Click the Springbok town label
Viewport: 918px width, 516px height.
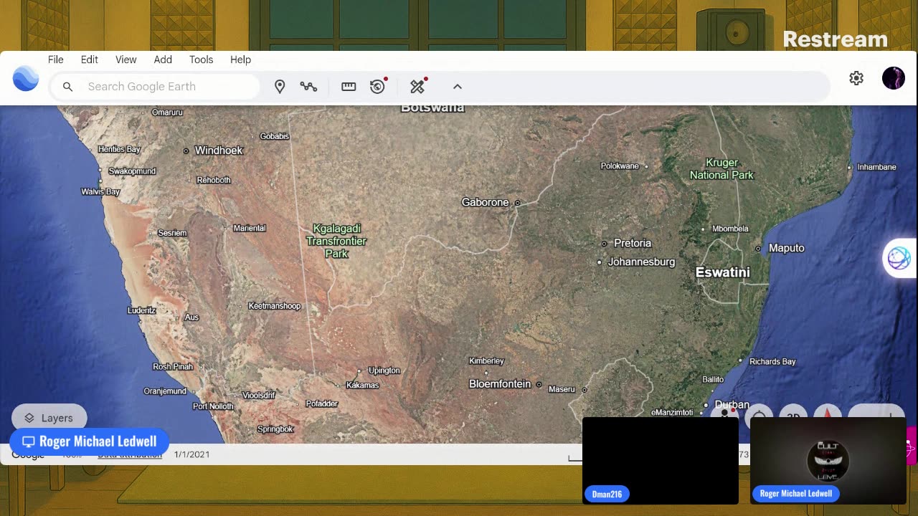point(275,429)
